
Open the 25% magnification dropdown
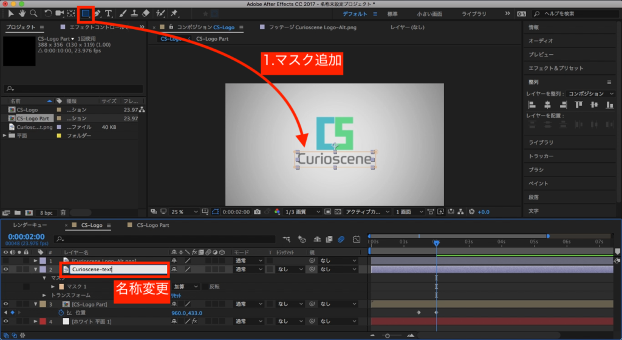click(182, 212)
